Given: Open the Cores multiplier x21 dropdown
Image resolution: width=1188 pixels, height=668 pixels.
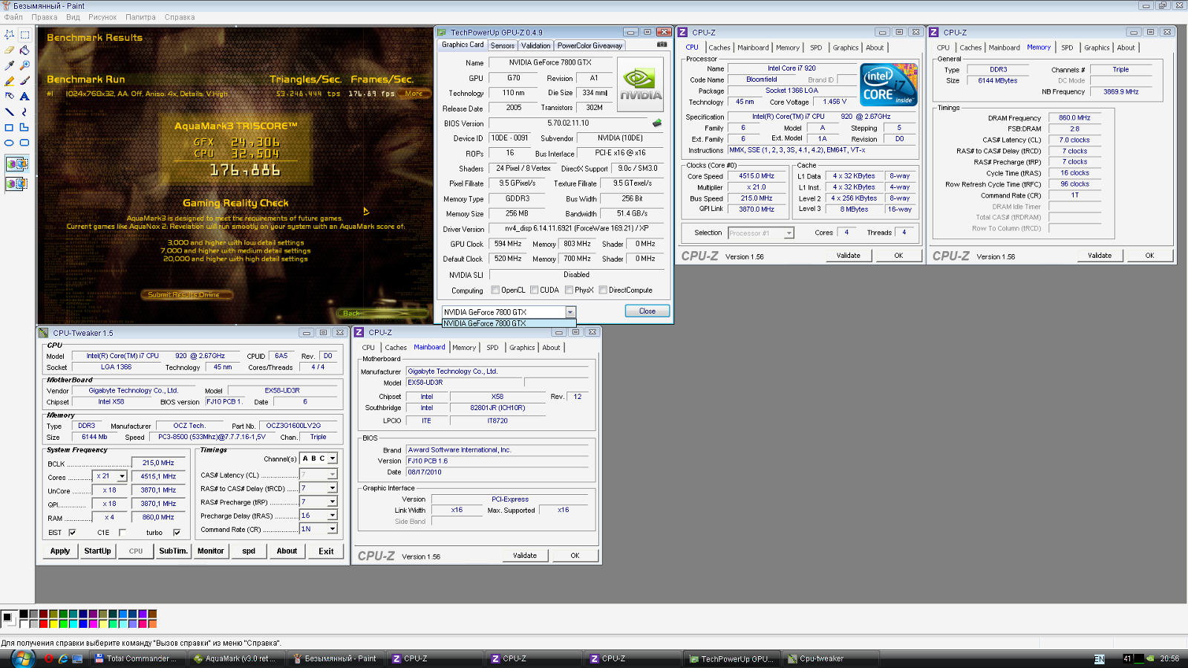Looking at the screenshot, I should pos(122,476).
